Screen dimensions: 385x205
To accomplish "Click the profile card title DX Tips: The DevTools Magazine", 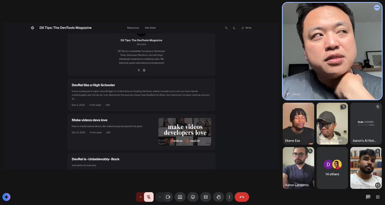I will tap(141, 40).
